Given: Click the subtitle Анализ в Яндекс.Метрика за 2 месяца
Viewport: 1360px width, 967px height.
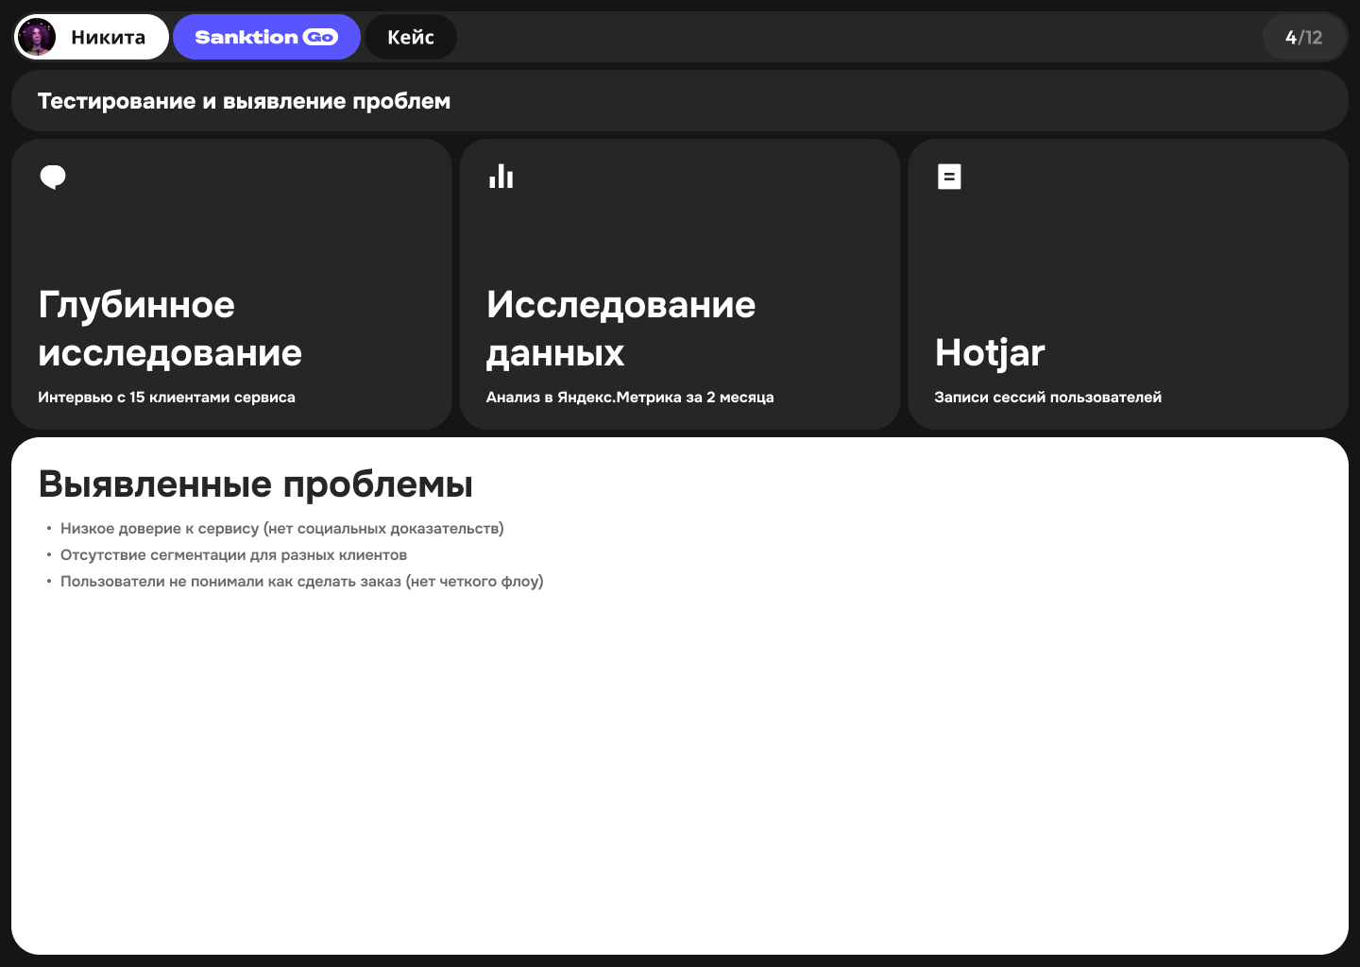Looking at the screenshot, I should click(630, 398).
